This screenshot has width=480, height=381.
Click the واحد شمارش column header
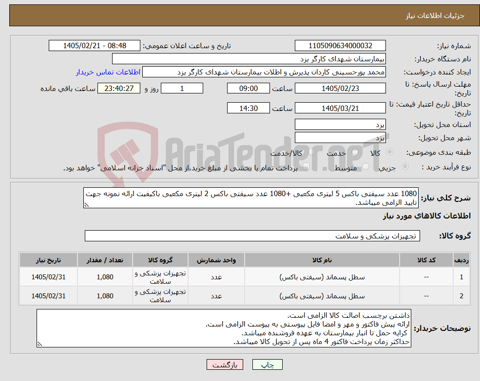(216, 260)
